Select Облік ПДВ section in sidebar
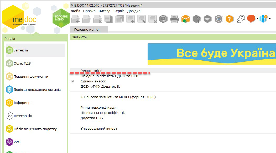This screenshot has width=276, height=153. click(22, 63)
